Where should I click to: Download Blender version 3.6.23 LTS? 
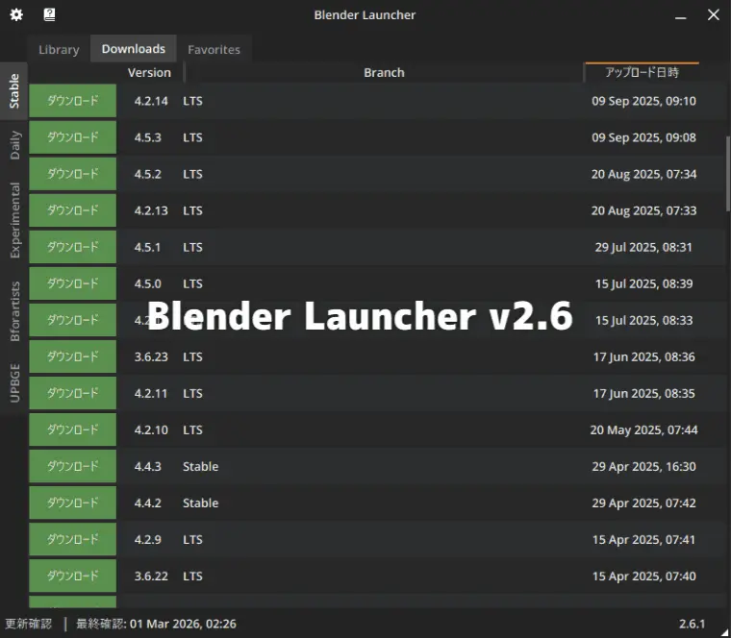point(73,356)
